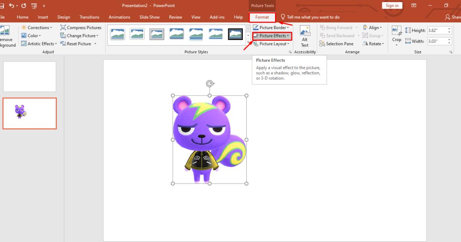
Task: Select the Color adjustment tool
Action: pos(31,35)
